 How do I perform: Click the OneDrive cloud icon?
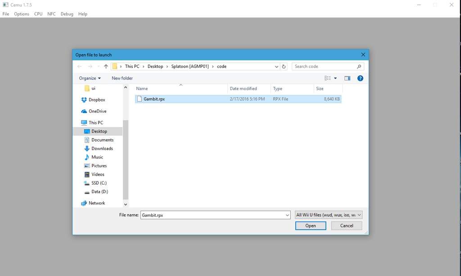pyautogui.click(x=84, y=111)
